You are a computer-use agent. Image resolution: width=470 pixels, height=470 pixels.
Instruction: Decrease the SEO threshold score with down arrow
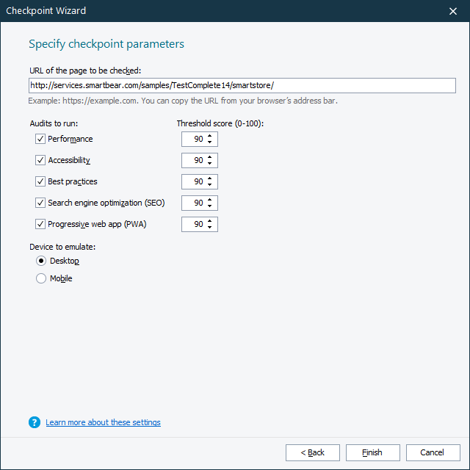(210, 206)
